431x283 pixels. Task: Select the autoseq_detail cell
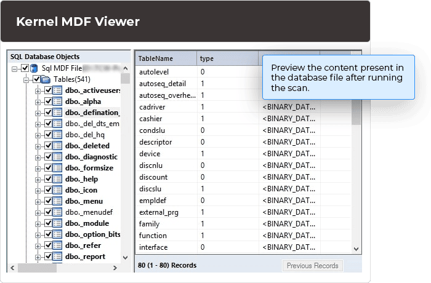tap(166, 84)
